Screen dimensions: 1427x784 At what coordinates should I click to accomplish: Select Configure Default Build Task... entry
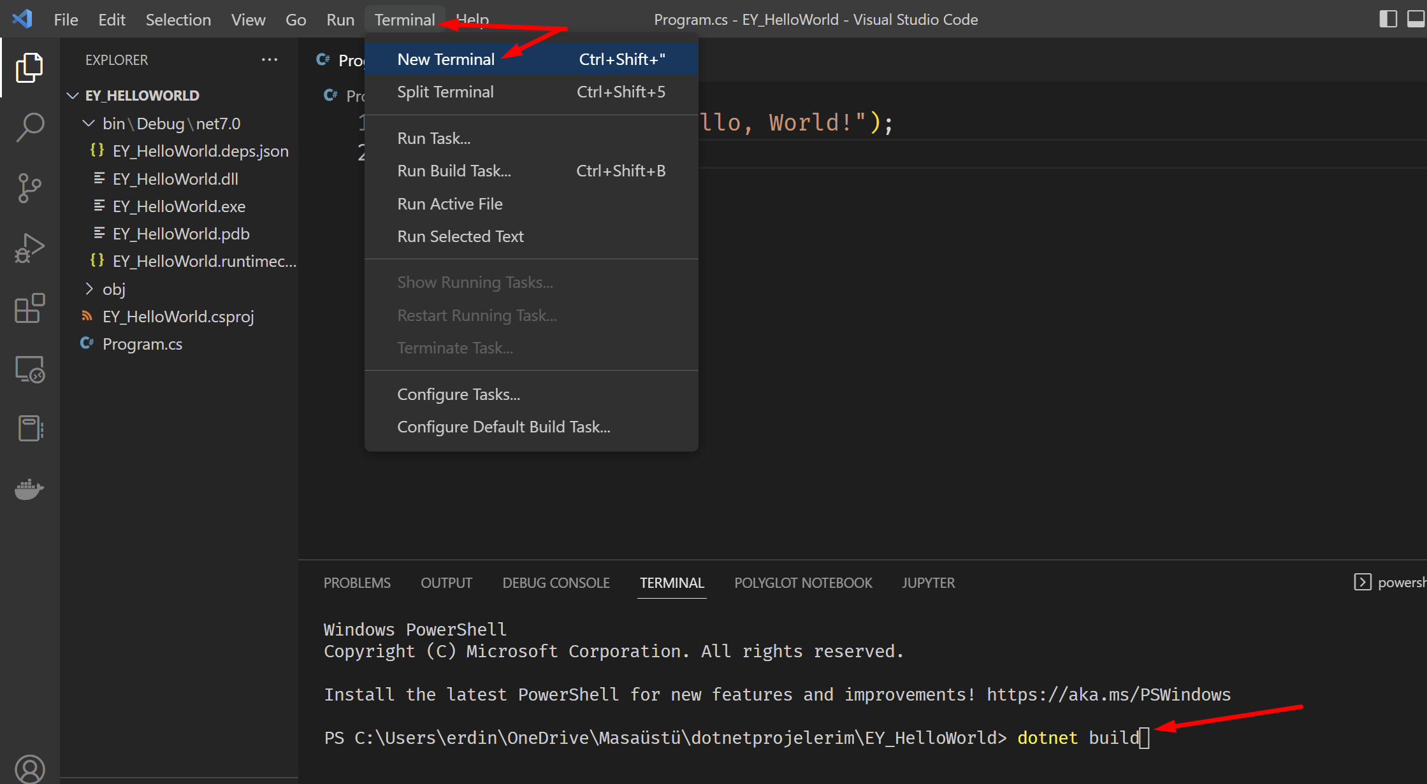[x=532, y=427]
